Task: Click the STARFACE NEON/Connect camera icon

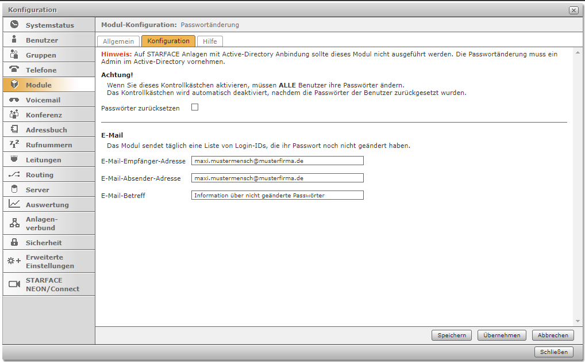Action: (x=14, y=284)
